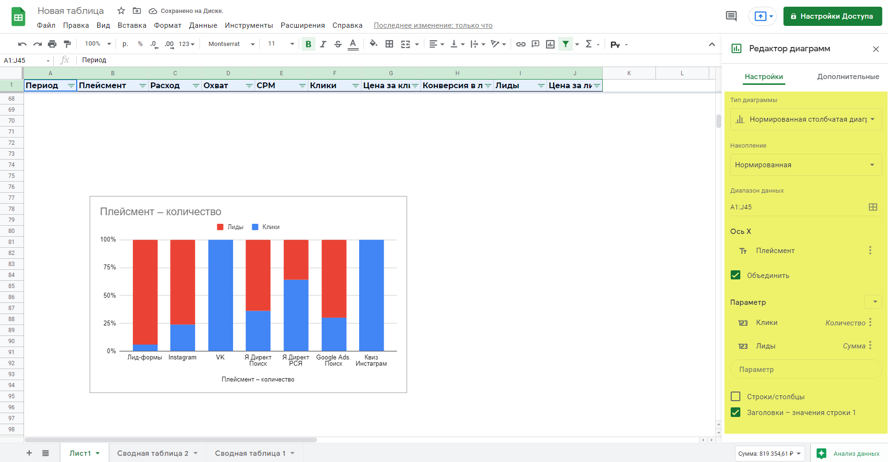Open the fill color bucket tool
The height and width of the screenshot is (462, 888).
tap(373, 44)
